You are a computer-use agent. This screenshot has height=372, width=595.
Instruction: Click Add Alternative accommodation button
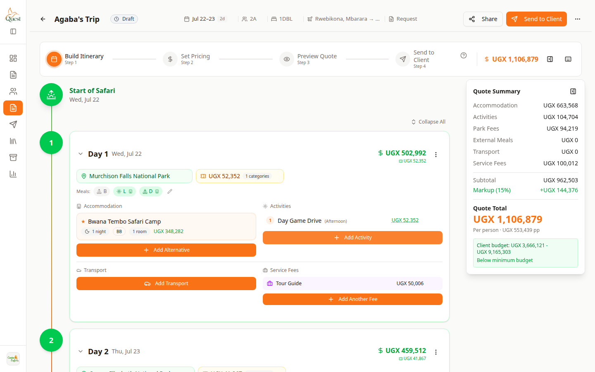(x=166, y=250)
